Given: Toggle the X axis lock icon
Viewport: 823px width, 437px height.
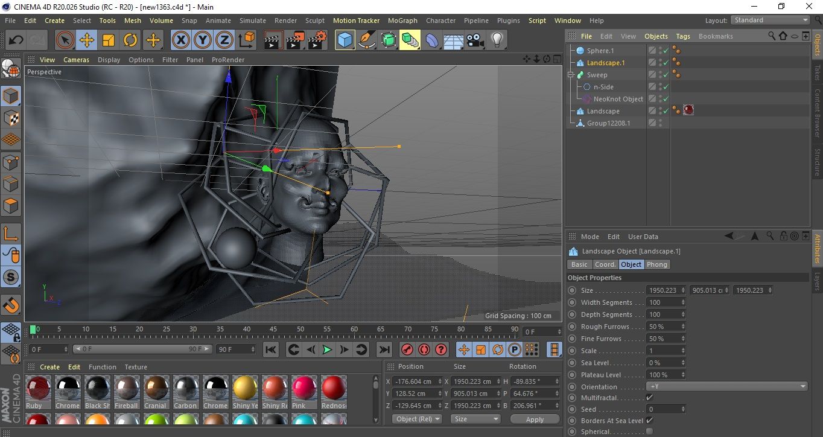Looking at the screenshot, I should [x=180, y=40].
